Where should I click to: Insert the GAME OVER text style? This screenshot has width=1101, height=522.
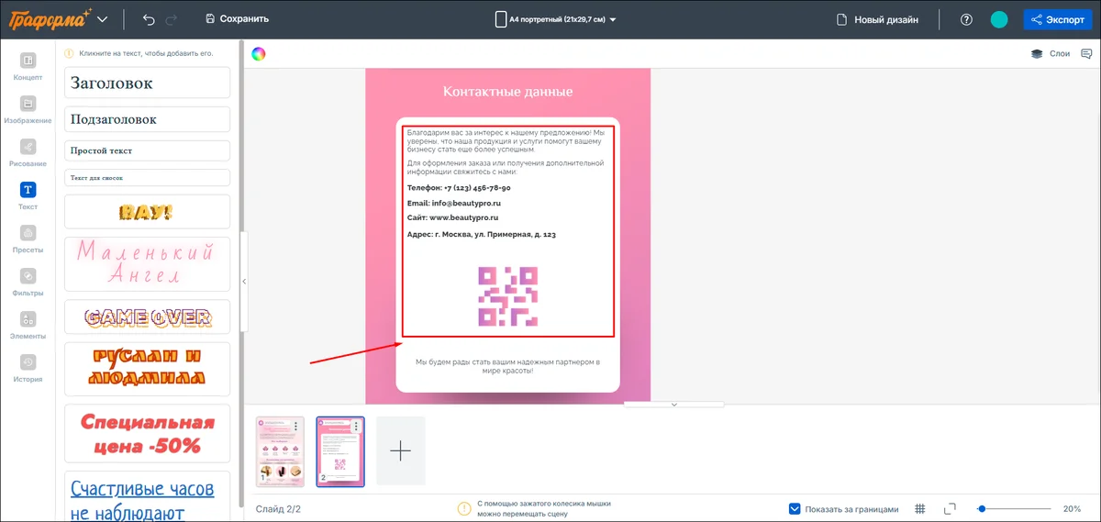(147, 317)
